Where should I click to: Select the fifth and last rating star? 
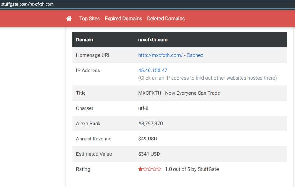click(x=159, y=169)
